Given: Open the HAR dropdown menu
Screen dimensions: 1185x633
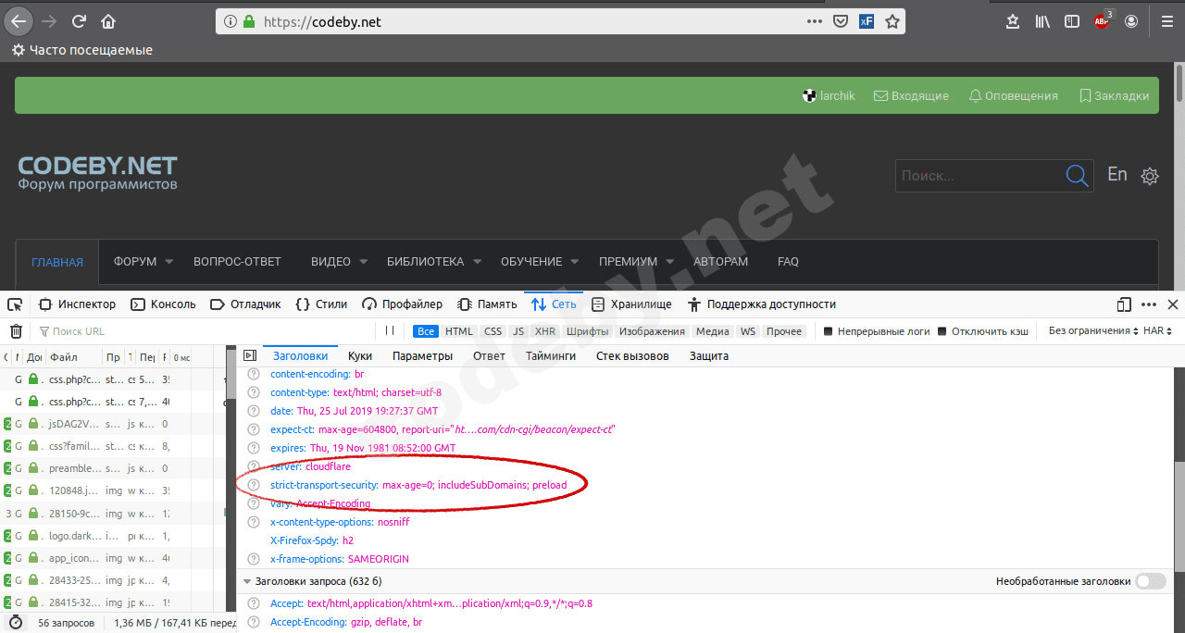Looking at the screenshot, I should (1158, 331).
